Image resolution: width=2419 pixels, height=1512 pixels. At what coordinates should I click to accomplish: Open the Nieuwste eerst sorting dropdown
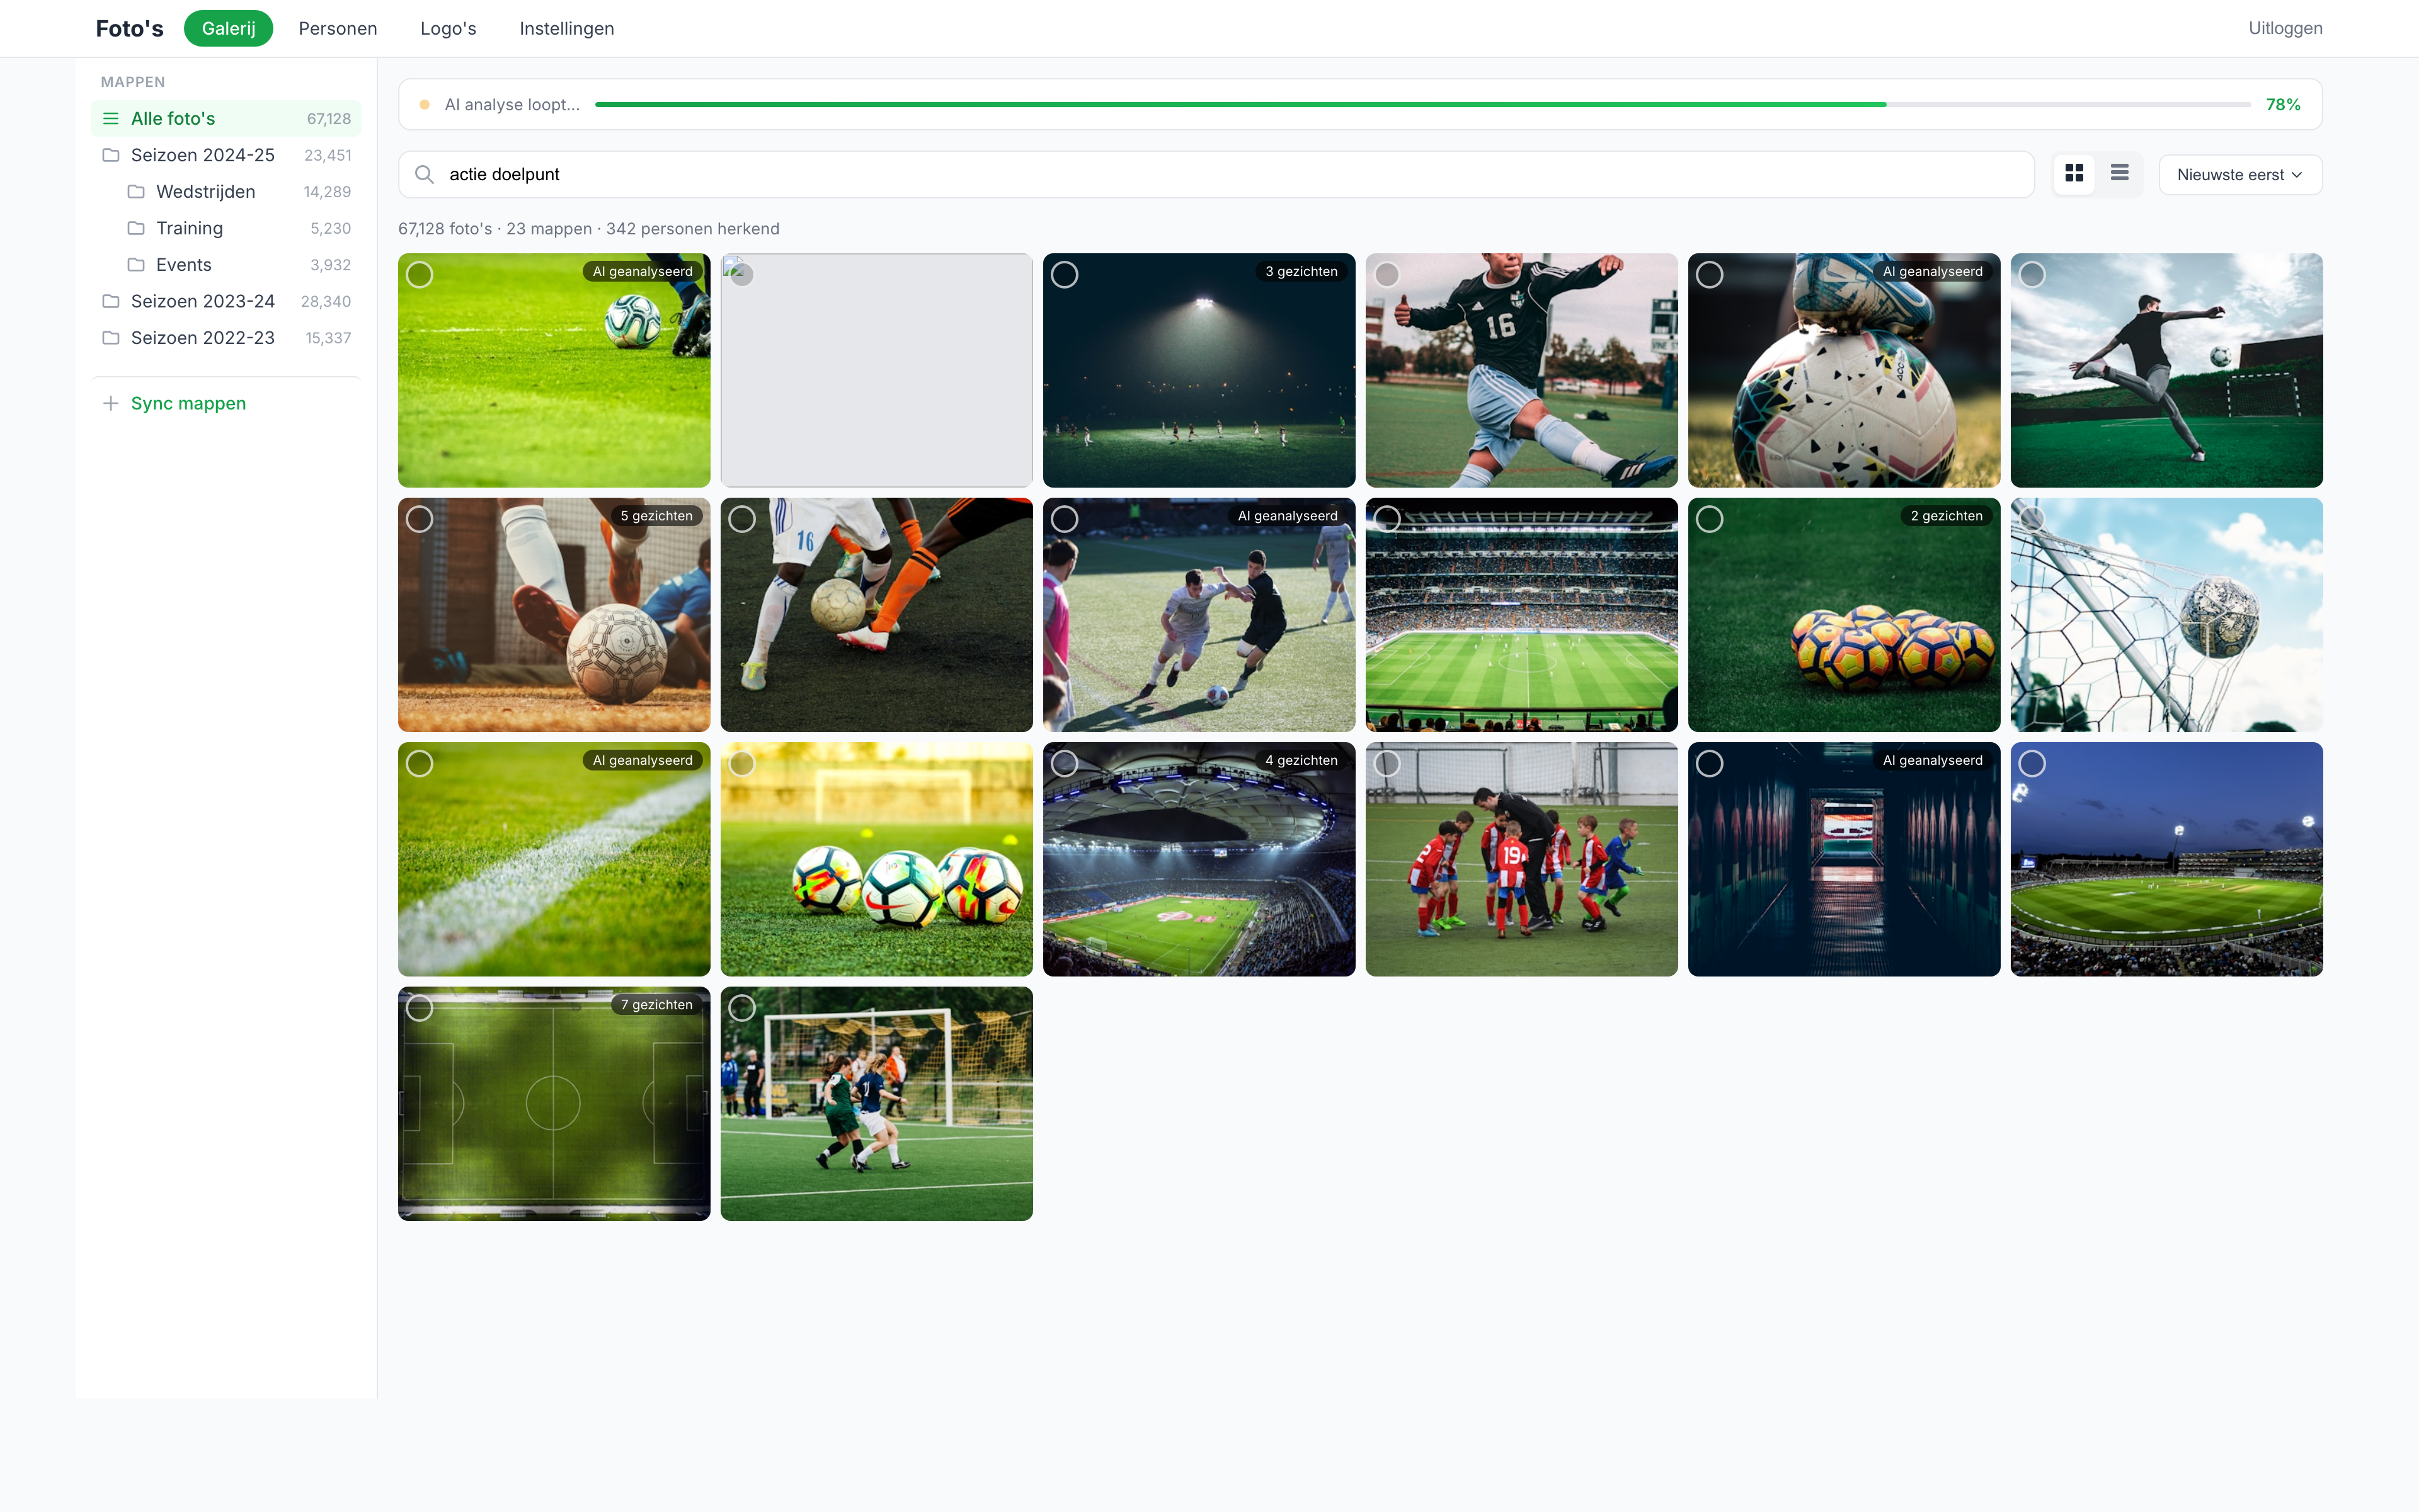pyautogui.click(x=2239, y=173)
